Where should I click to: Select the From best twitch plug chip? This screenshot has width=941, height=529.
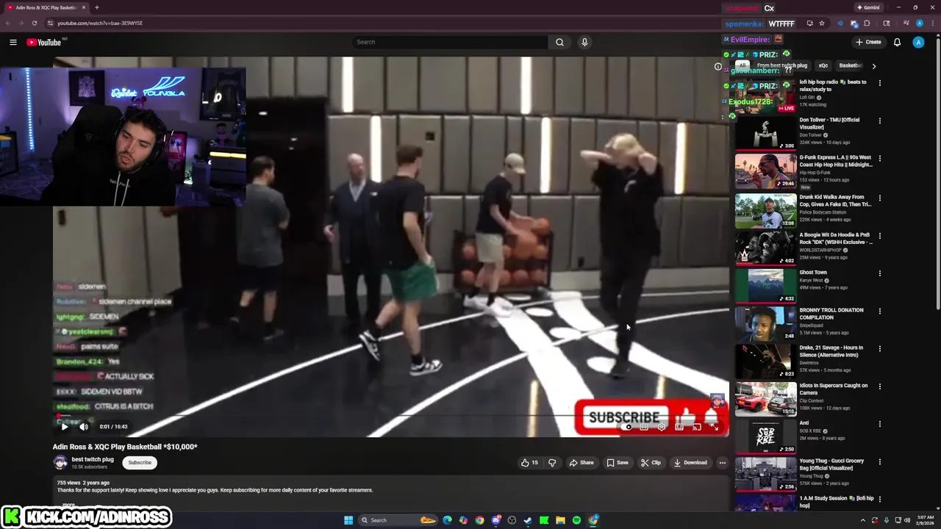[x=782, y=65]
